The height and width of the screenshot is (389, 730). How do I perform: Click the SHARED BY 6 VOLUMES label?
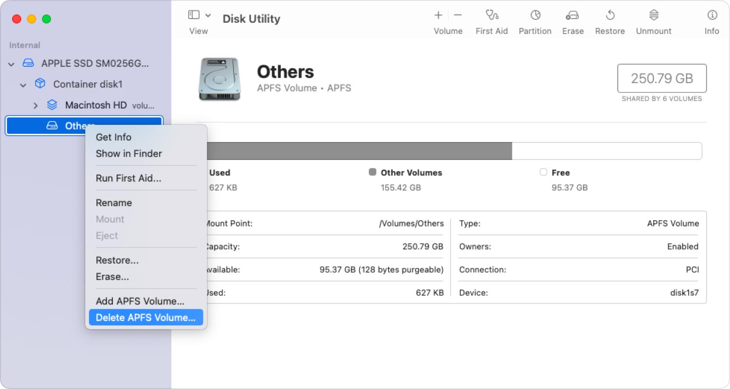click(x=662, y=99)
